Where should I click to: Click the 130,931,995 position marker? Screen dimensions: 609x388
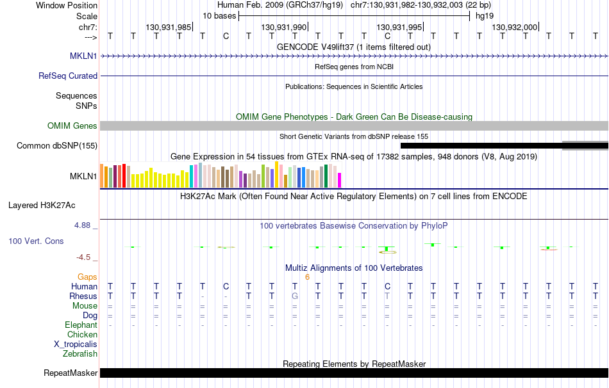tap(399, 27)
